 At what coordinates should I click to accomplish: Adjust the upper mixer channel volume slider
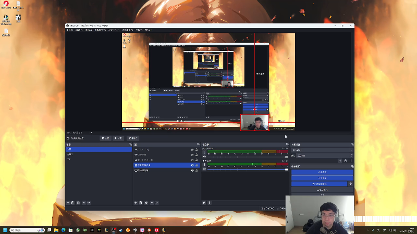(248, 157)
